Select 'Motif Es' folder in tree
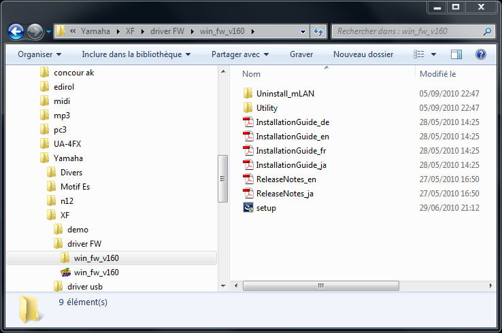Viewport: 502px width, 333px height. tap(75, 186)
